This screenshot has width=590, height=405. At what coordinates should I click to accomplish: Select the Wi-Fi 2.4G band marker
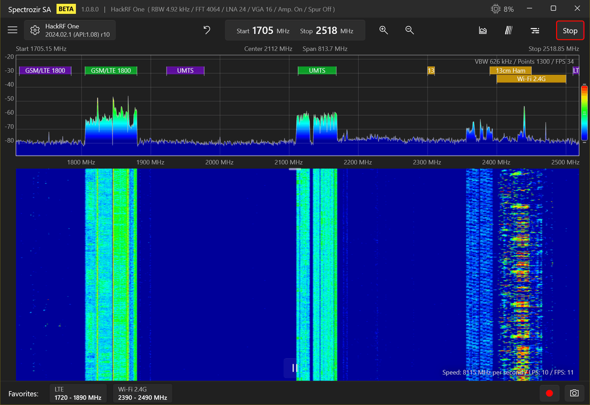(x=531, y=79)
